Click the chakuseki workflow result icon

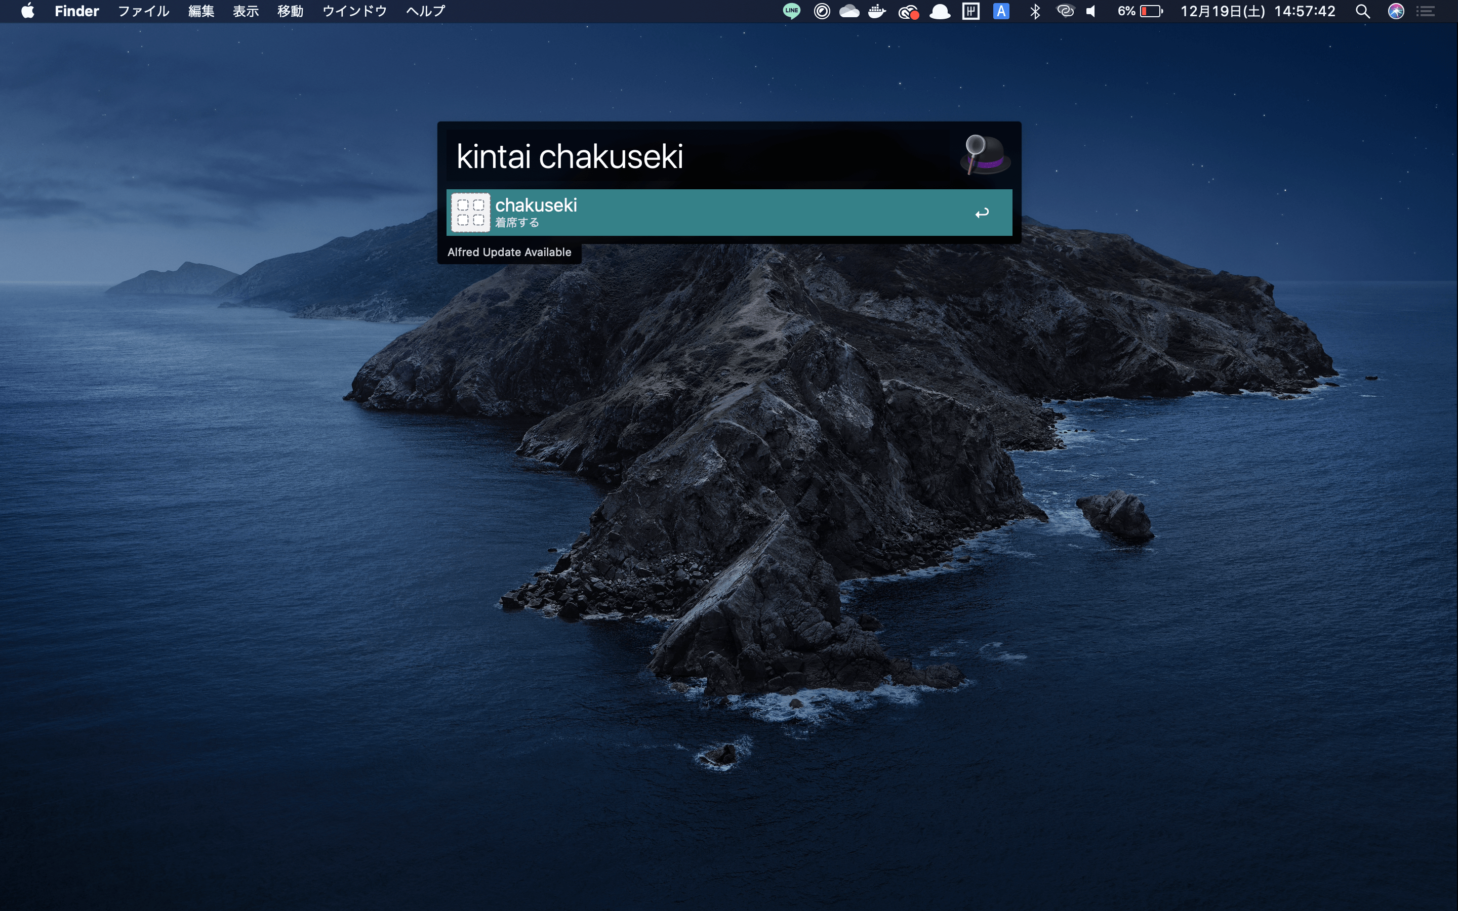click(470, 213)
